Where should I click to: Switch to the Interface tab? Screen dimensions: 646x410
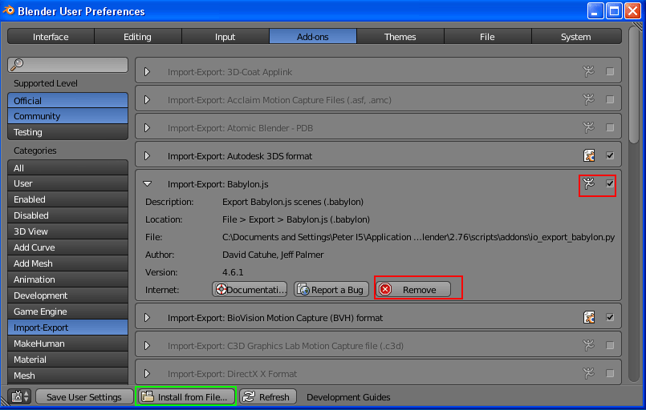51,37
